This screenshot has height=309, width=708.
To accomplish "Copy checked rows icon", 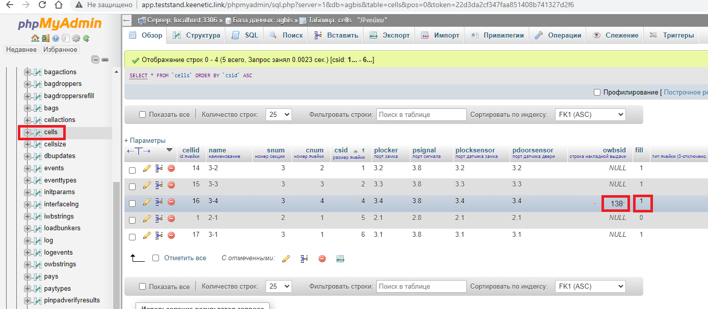I will tap(304, 259).
